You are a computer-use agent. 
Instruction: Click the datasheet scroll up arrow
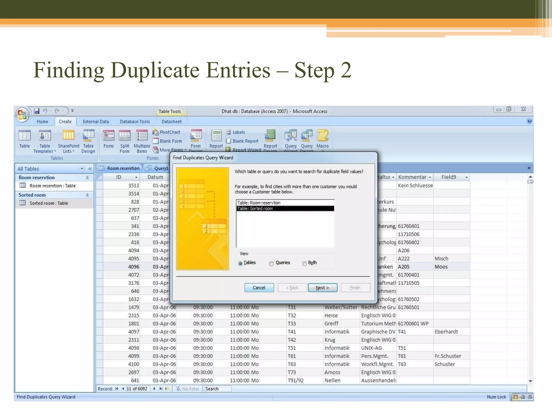(530, 177)
